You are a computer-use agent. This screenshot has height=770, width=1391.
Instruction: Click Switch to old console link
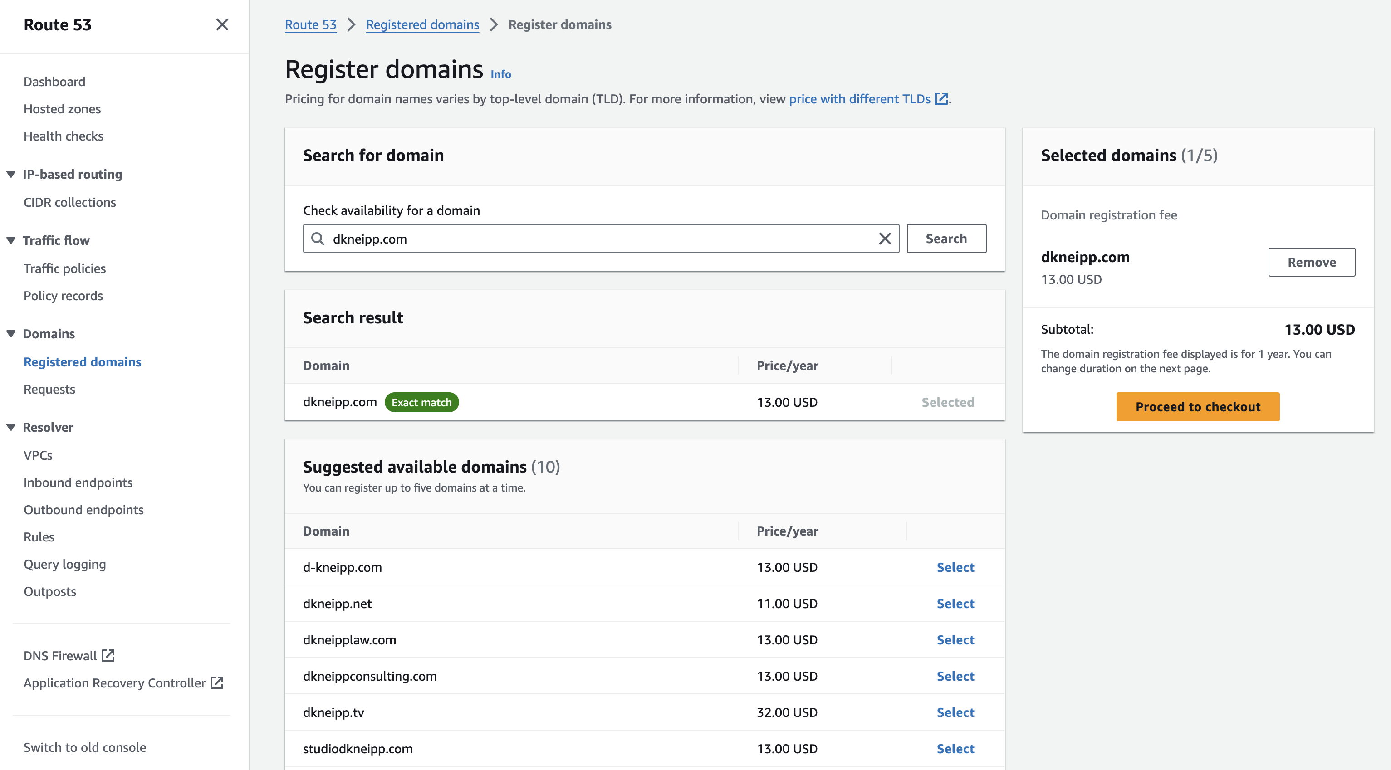[x=85, y=746]
